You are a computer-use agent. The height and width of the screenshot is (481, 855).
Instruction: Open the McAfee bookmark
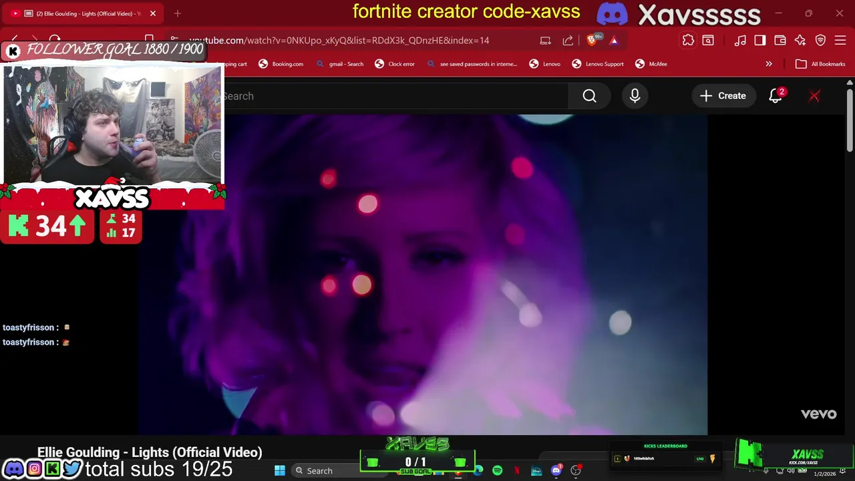[x=651, y=64]
